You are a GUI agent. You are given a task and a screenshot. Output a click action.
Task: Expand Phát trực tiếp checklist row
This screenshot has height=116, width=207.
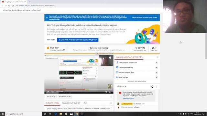point(157,77)
